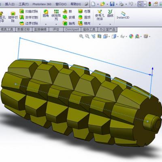Activate the Select cursor tool
Viewport: 162px width, 162px height.
[140, 4]
